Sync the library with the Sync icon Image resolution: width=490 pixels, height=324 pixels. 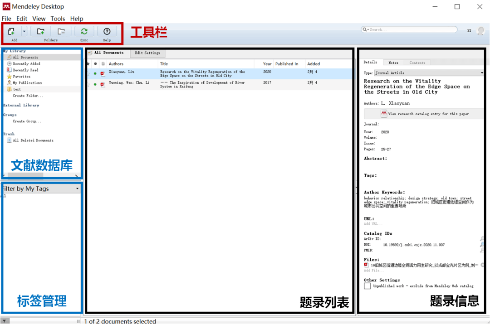(84, 32)
